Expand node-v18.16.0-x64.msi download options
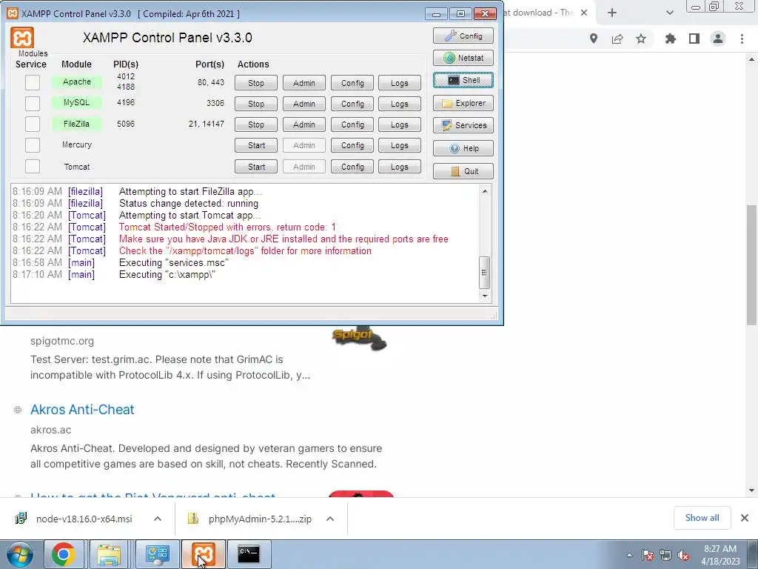Screen dimensions: 758x569 [158, 519]
